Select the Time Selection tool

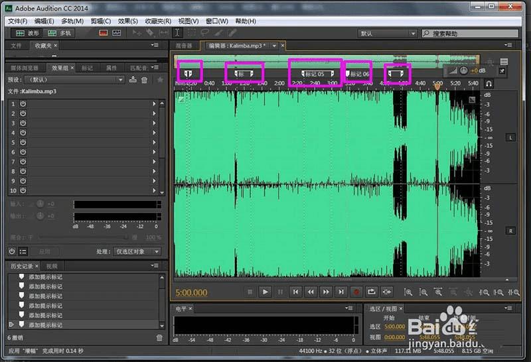pos(177,32)
